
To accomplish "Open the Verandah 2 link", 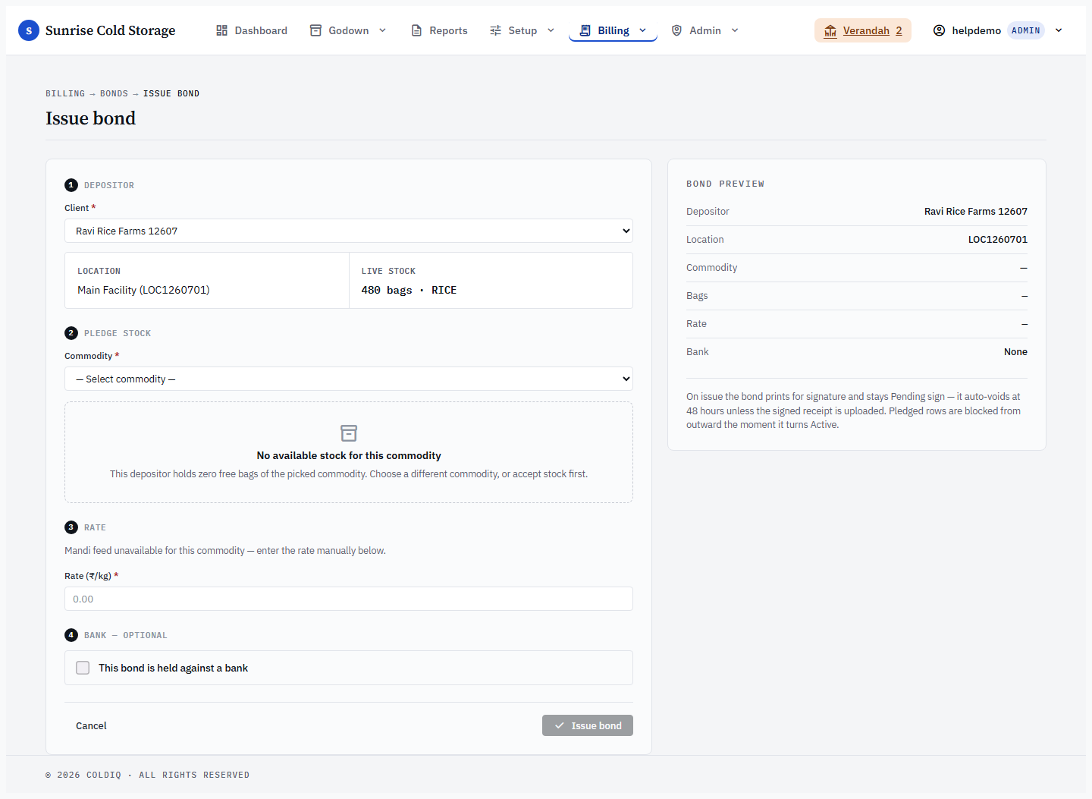I will coord(863,30).
